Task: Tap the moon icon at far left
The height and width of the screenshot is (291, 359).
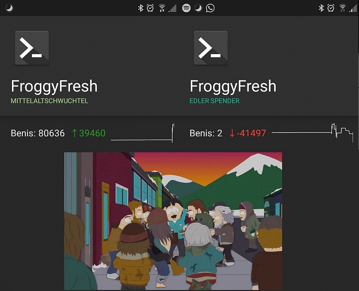Action: point(9,8)
